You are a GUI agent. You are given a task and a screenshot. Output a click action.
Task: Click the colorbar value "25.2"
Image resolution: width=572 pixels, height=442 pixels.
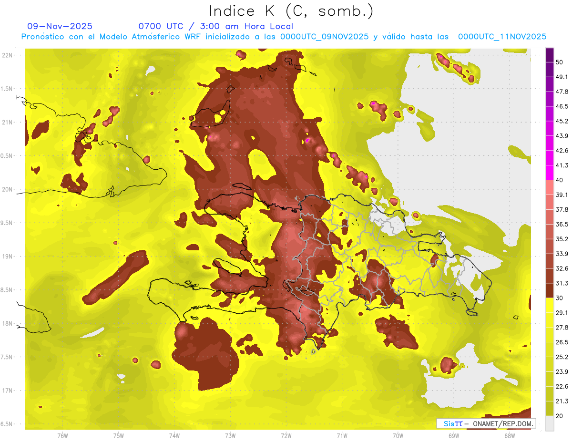tap(562, 357)
